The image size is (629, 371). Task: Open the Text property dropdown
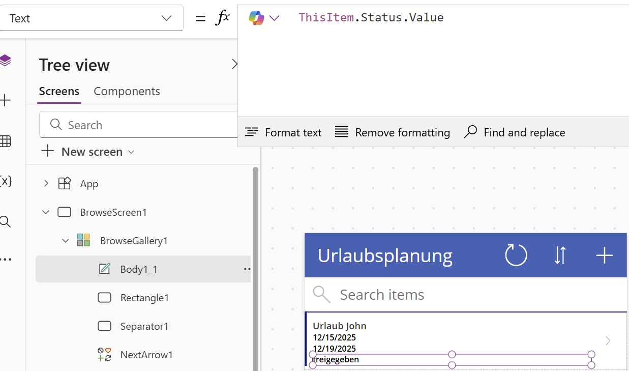tap(166, 18)
